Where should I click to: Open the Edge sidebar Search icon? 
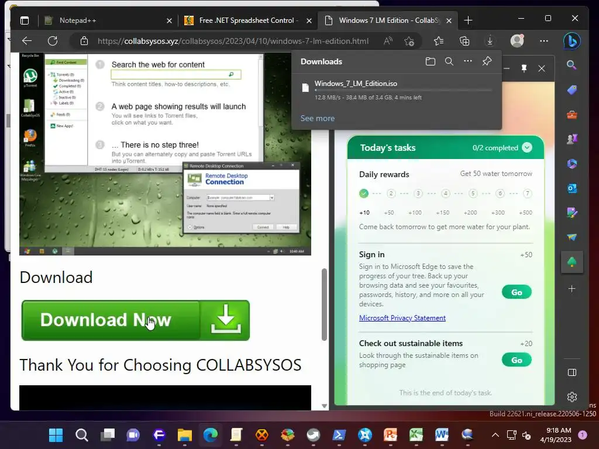pos(572,65)
